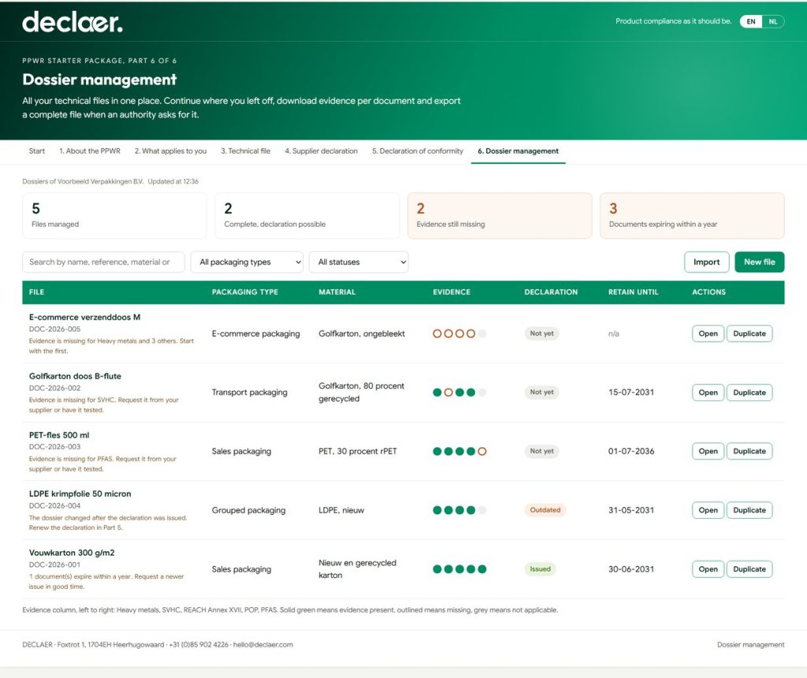Click the Outdated badge for LDPE krimpfolie
Screen dimensions: 807x678
coord(545,510)
